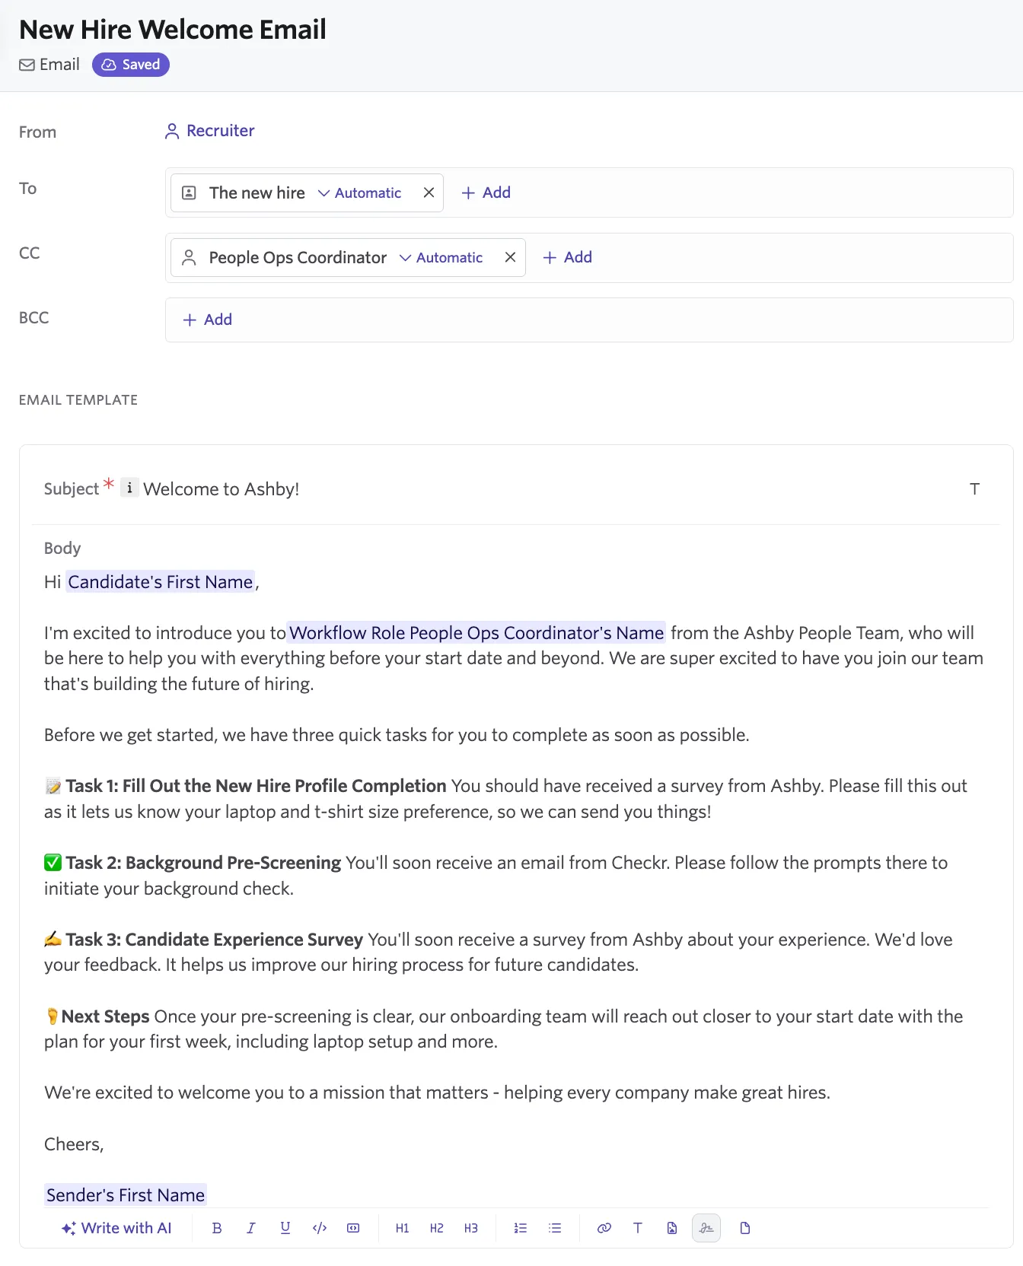1023x1266 pixels.
Task: Click the New Hire Welcome Email title
Action: pyautogui.click(x=173, y=30)
